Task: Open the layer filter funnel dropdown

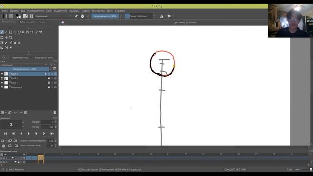Action: click(52, 65)
